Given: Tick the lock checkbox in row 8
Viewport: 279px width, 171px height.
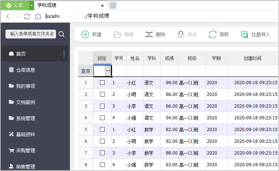Looking at the screenshot, I should click(x=102, y=165).
